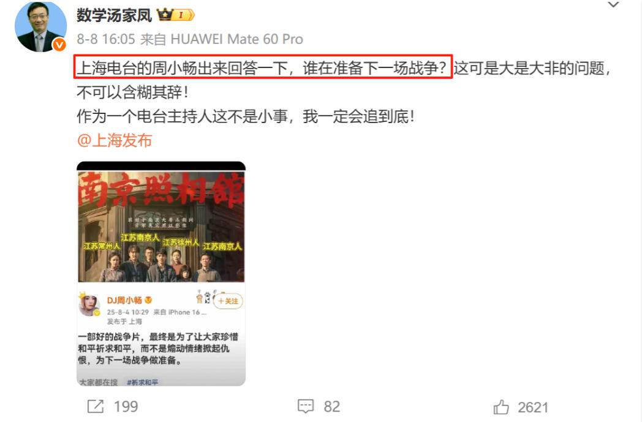Click DJ周小畅's verified badge in screenshot
This screenshot has height=422, width=642.
pos(148,300)
